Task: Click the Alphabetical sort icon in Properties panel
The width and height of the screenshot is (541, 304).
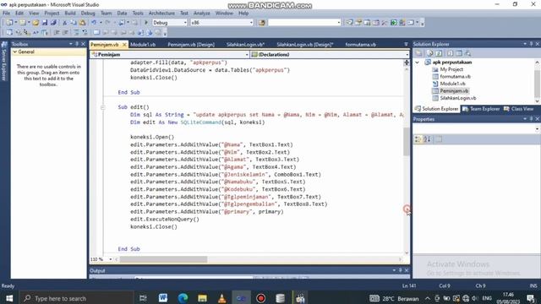Action: (x=427, y=139)
